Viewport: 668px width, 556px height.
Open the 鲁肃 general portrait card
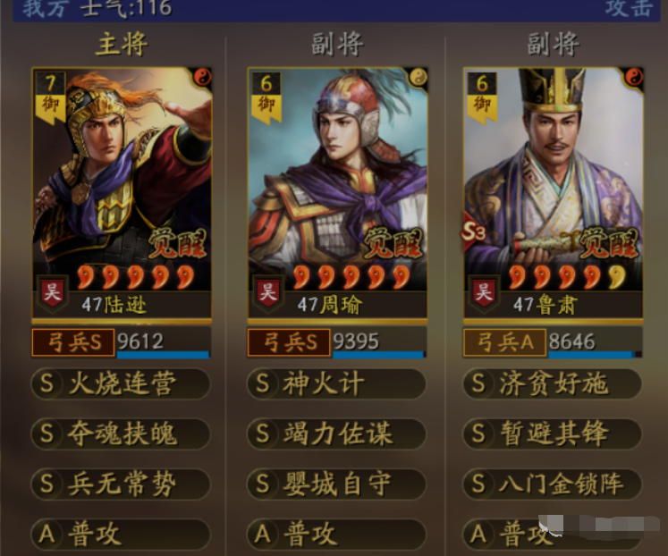553,193
